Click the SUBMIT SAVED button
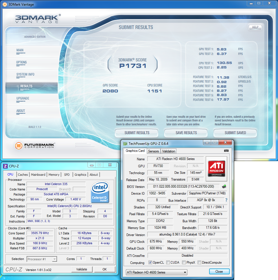278x280 pixels. [x=235, y=133]
